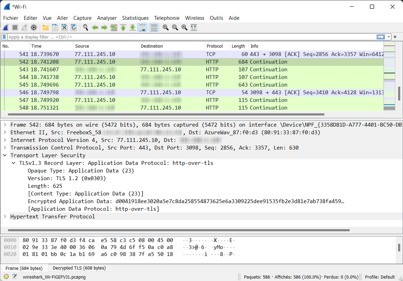Sort by Length column header
Screen dimensions: 403x281
pos(239,46)
